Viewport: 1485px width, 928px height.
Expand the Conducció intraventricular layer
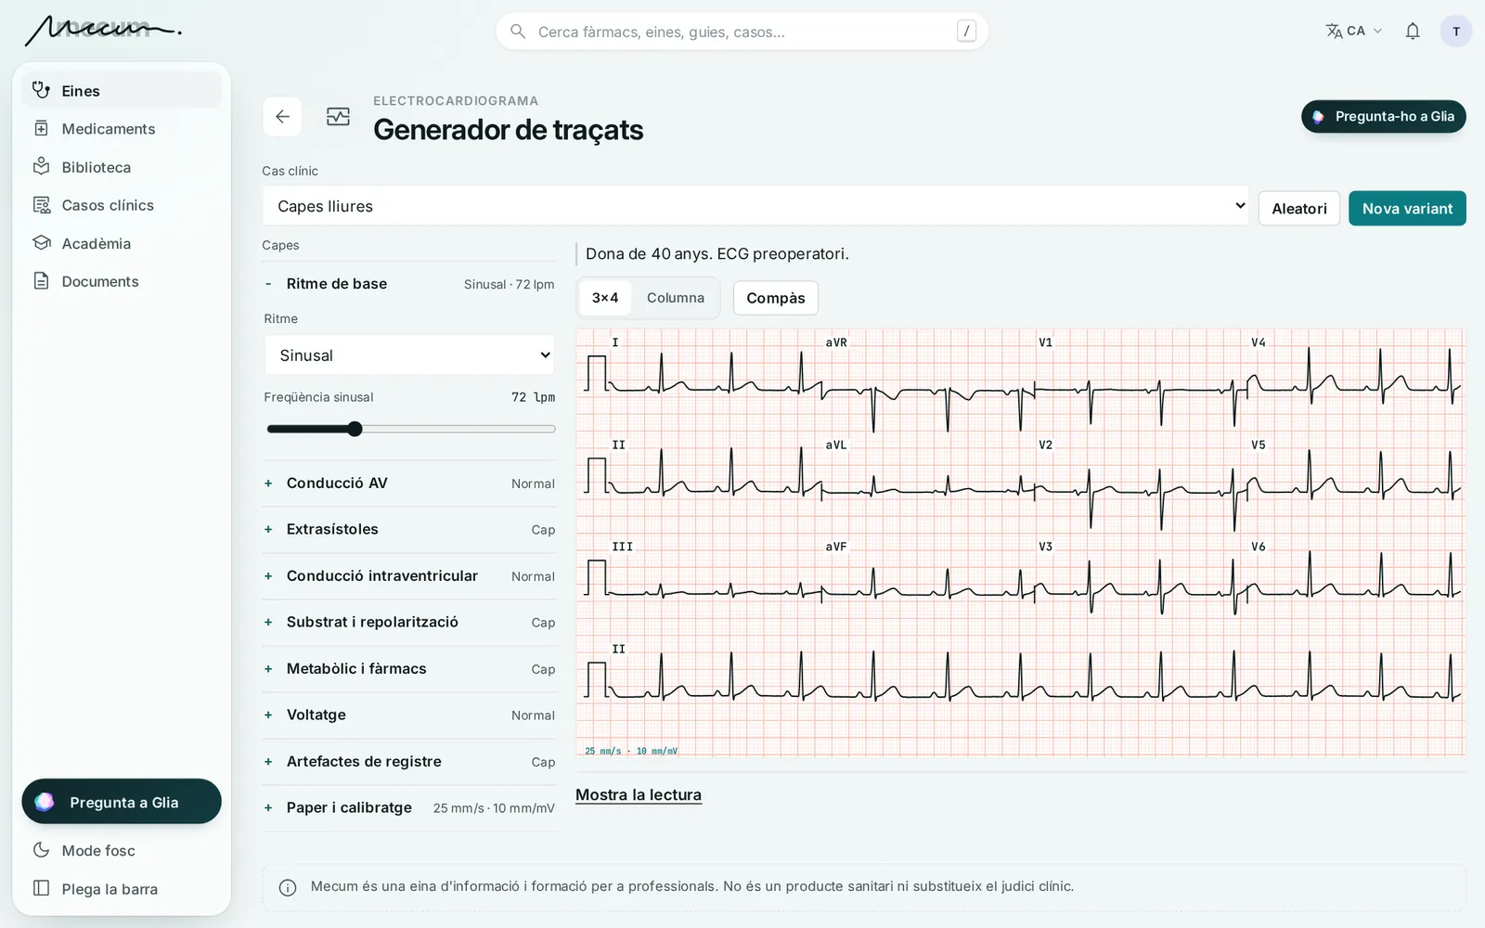409,576
